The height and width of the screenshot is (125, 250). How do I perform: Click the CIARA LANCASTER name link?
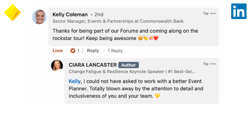[x=92, y=65]
